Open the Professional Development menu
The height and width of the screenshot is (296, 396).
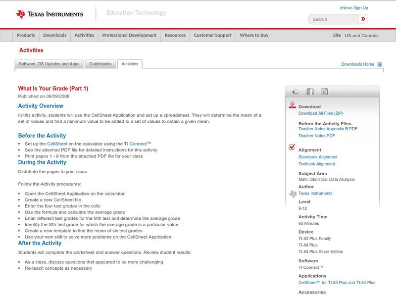pos(129,35)
